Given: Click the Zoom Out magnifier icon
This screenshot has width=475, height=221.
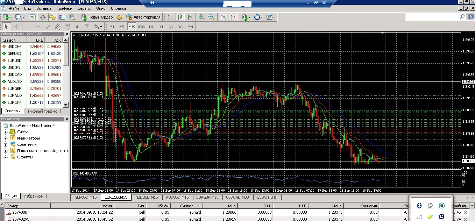Looking at the screenshot, I should click(x=211, y=17).
